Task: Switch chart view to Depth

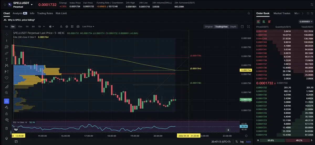Action: coord(233,26)
